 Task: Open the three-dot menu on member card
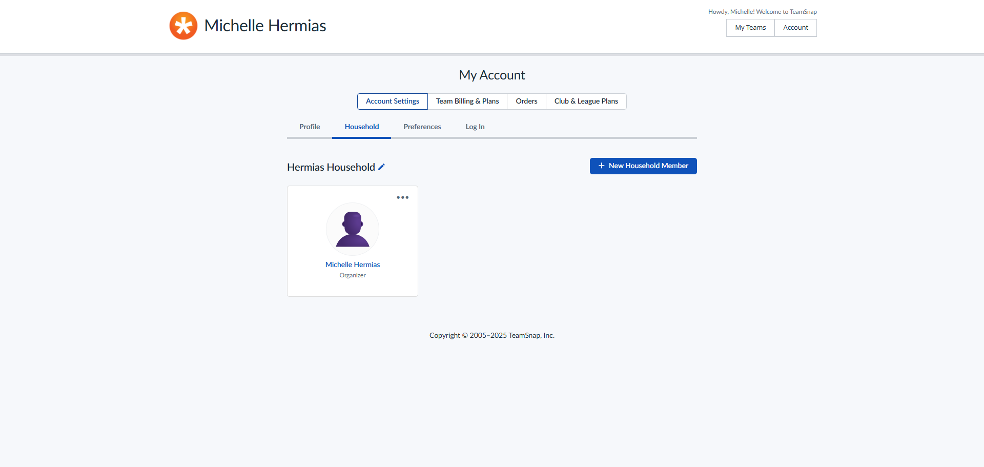(402, 197)
